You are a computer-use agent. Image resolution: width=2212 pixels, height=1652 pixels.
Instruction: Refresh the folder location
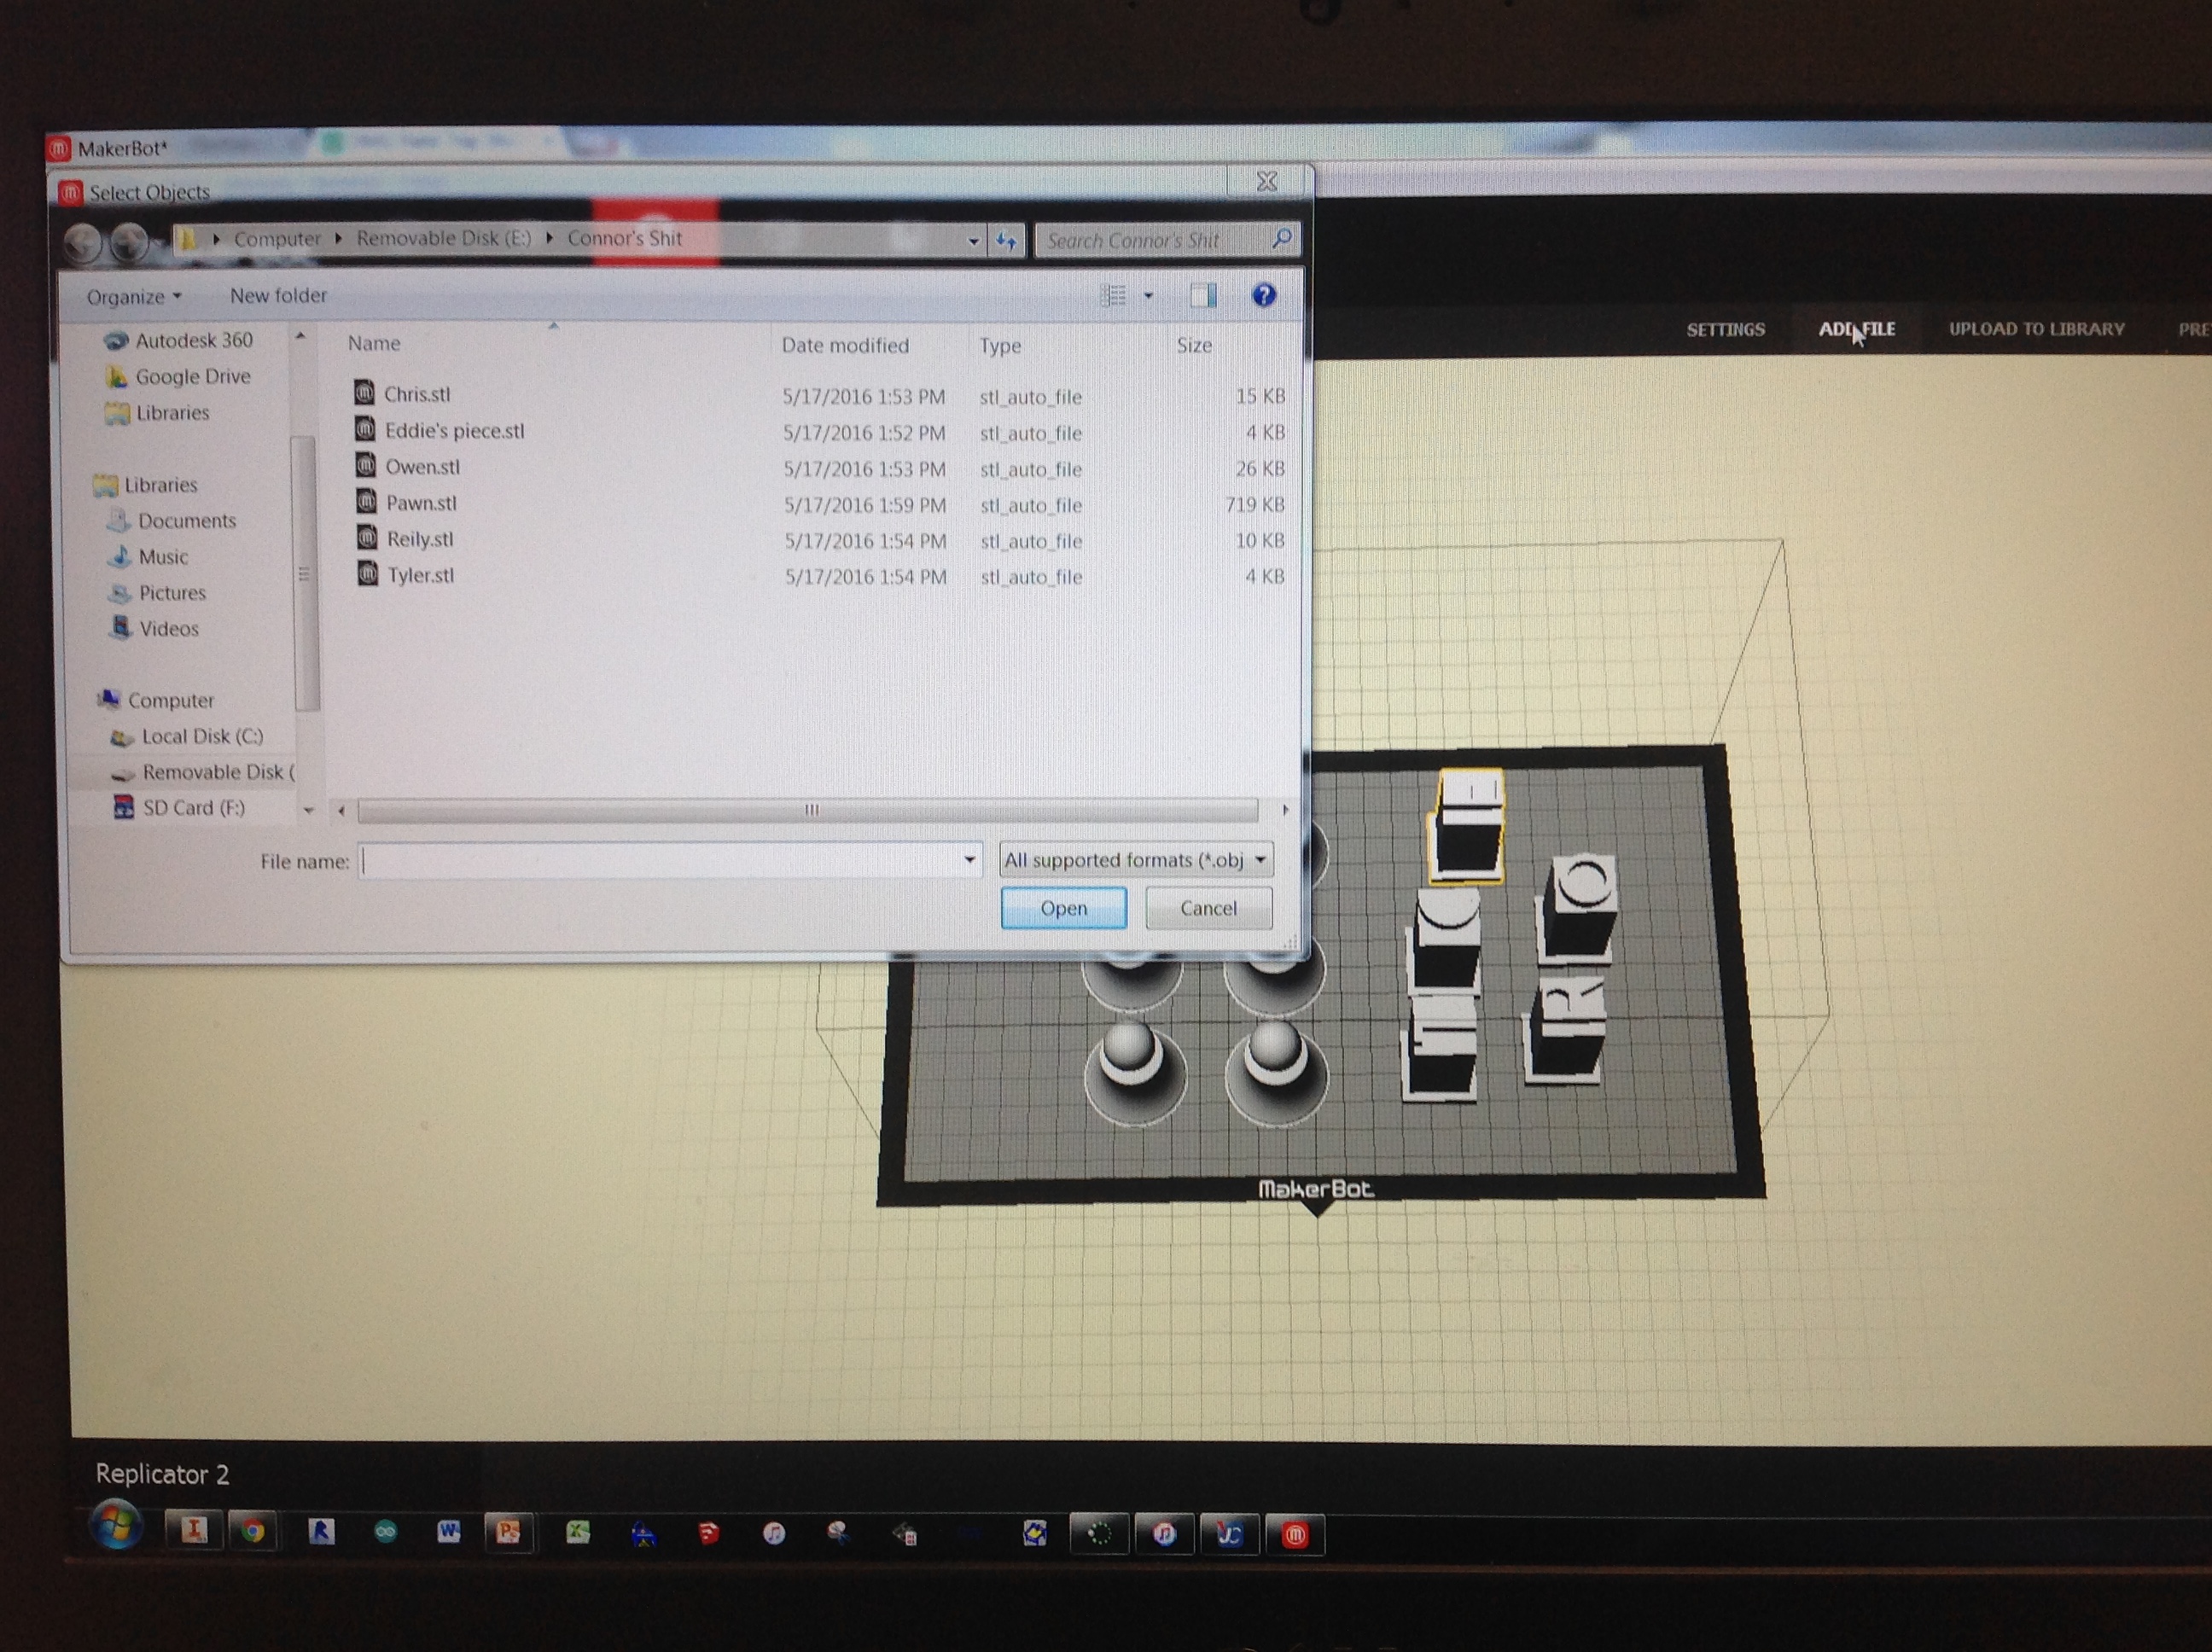(x=1006, y=241)
